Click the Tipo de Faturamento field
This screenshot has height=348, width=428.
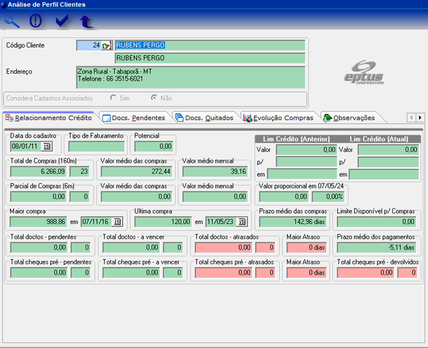pos(97,146)
